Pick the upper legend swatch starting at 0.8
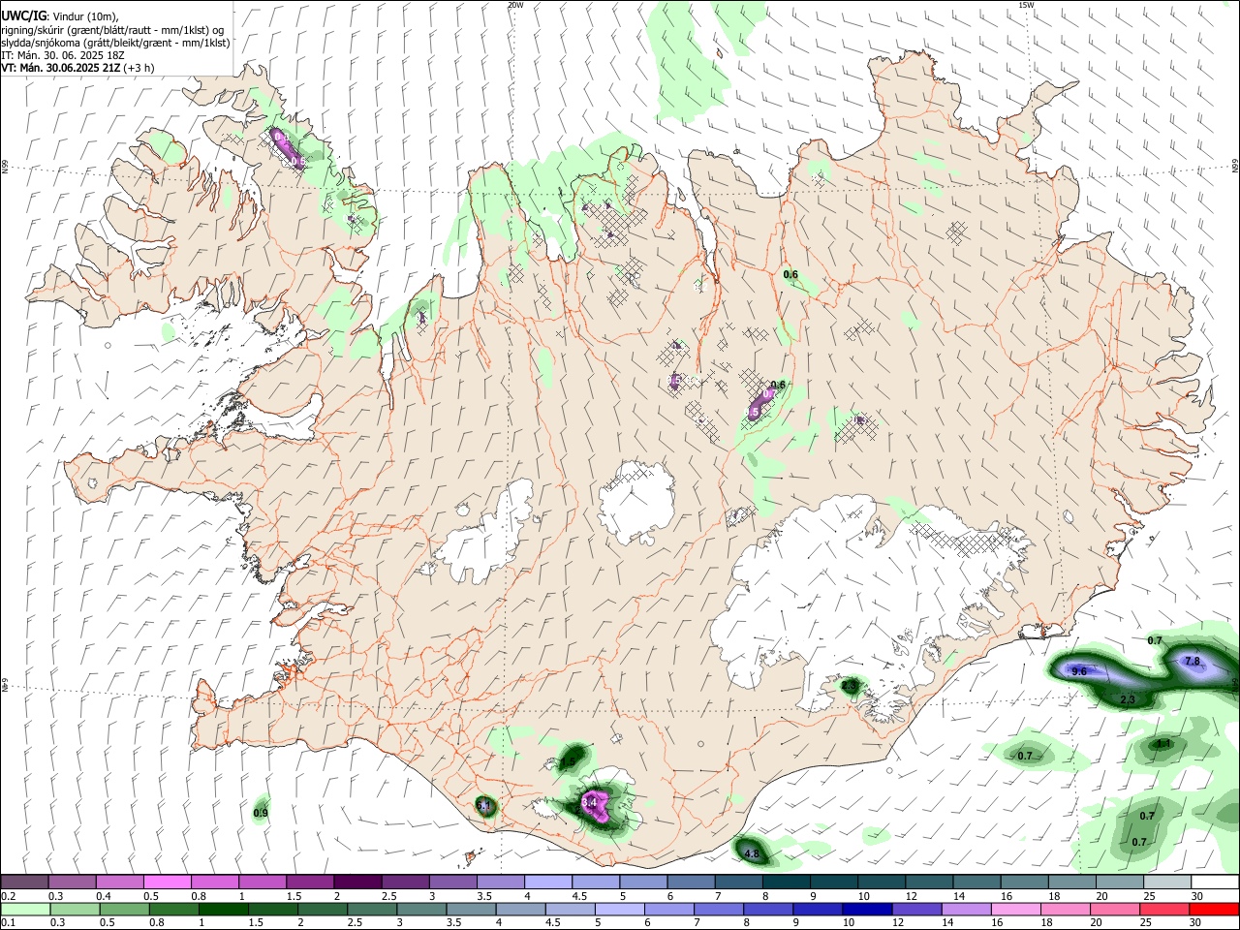The width and height of the screenshot is (1240, 930). click(x=215, y=882)
